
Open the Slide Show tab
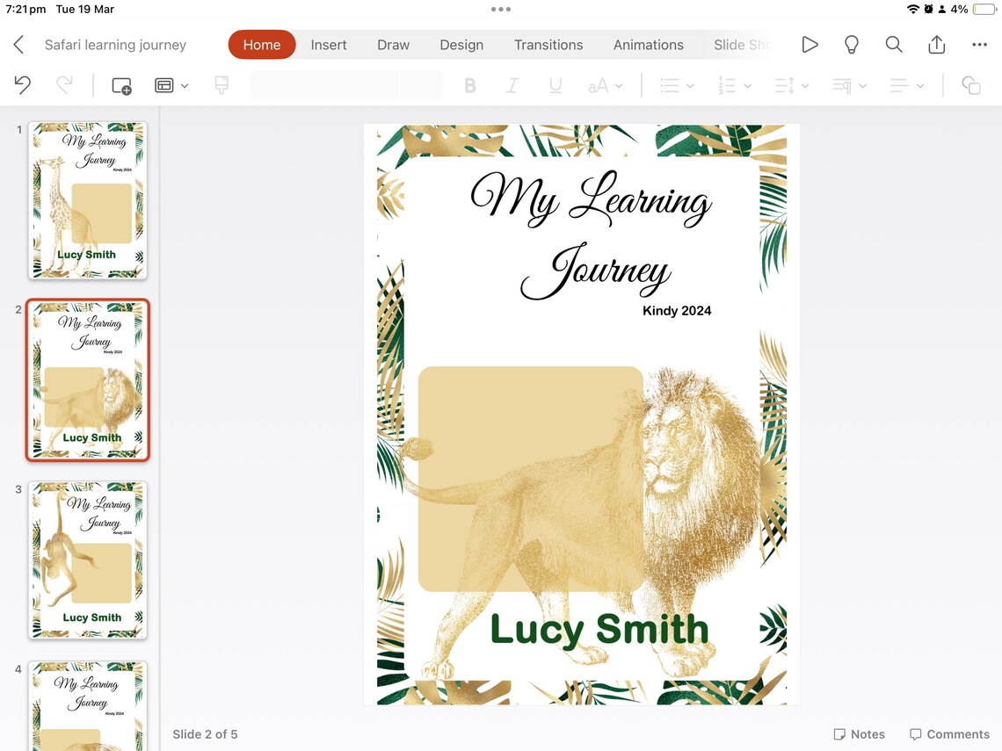coord(743,45)
